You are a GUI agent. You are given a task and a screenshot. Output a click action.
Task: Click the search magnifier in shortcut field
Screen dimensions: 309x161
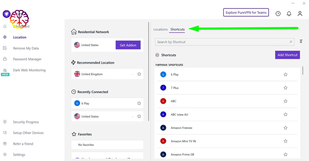[291, 42]
